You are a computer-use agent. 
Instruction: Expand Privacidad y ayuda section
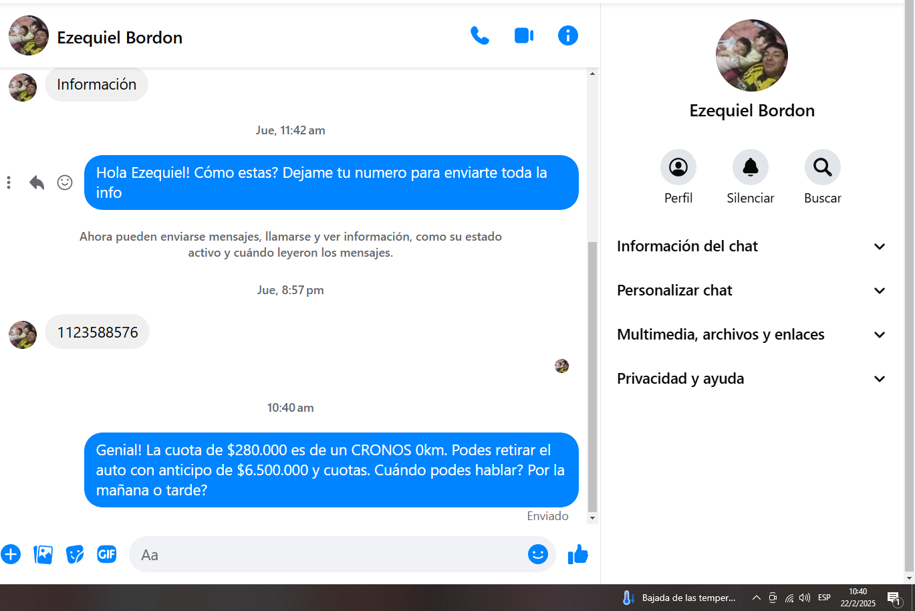point(752,378)
